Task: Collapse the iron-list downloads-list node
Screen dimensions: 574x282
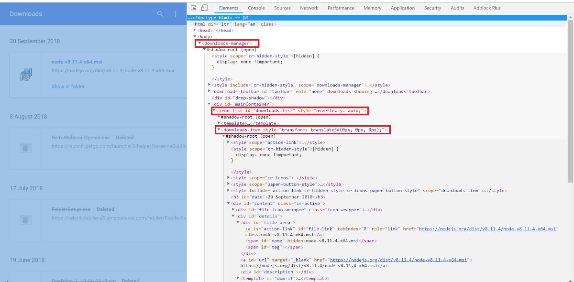Action: (214, 111)
